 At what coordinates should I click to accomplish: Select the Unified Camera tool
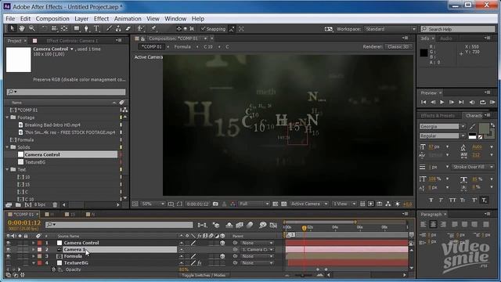point(54,28)
